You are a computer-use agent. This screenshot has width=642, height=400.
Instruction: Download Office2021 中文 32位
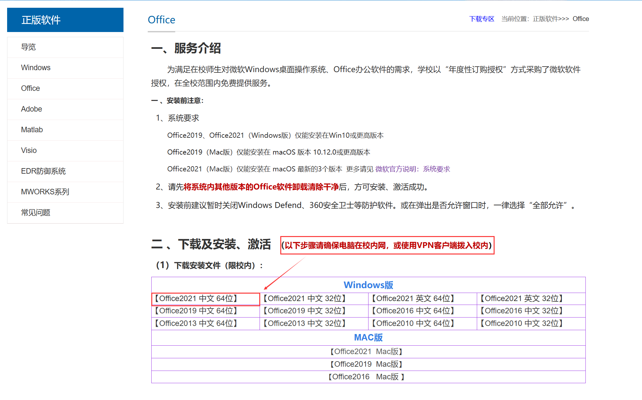[305, 299]
